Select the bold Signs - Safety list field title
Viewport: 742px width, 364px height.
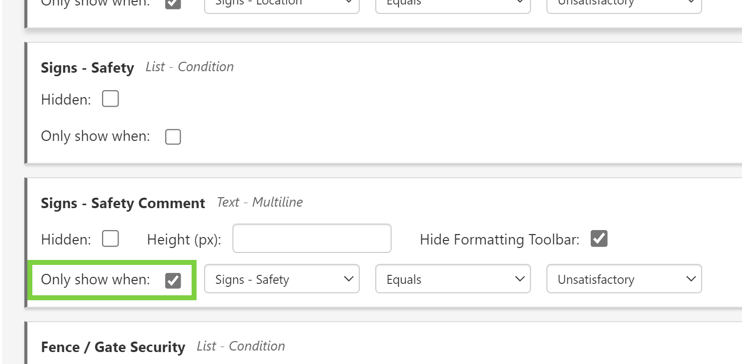(88, 68)
